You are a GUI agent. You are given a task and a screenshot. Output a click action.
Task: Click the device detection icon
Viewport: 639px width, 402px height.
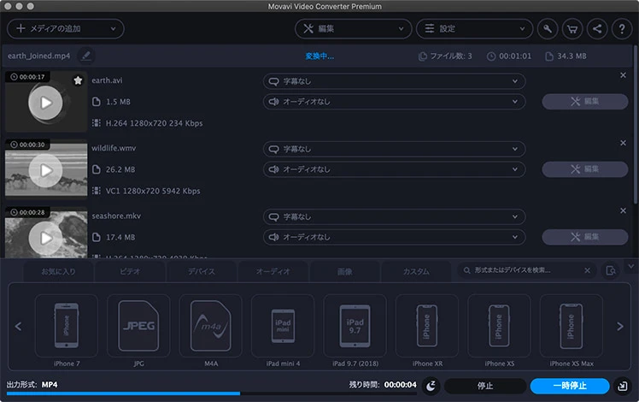611,270
